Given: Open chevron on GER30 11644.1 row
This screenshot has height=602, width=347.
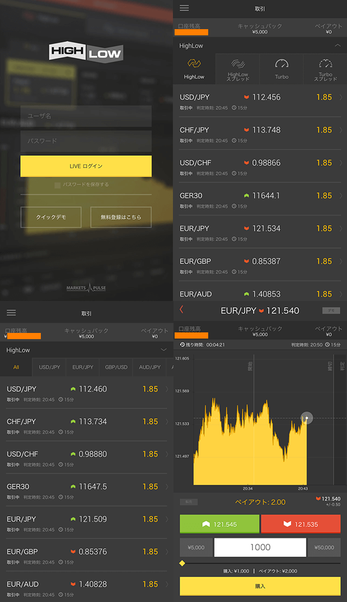Looking at the screenshot, I should [340, 196].
